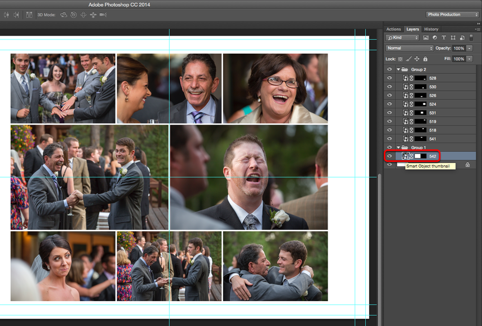Select the Layers tab
This screenshot has width=482, height=326.
(413, 29)
